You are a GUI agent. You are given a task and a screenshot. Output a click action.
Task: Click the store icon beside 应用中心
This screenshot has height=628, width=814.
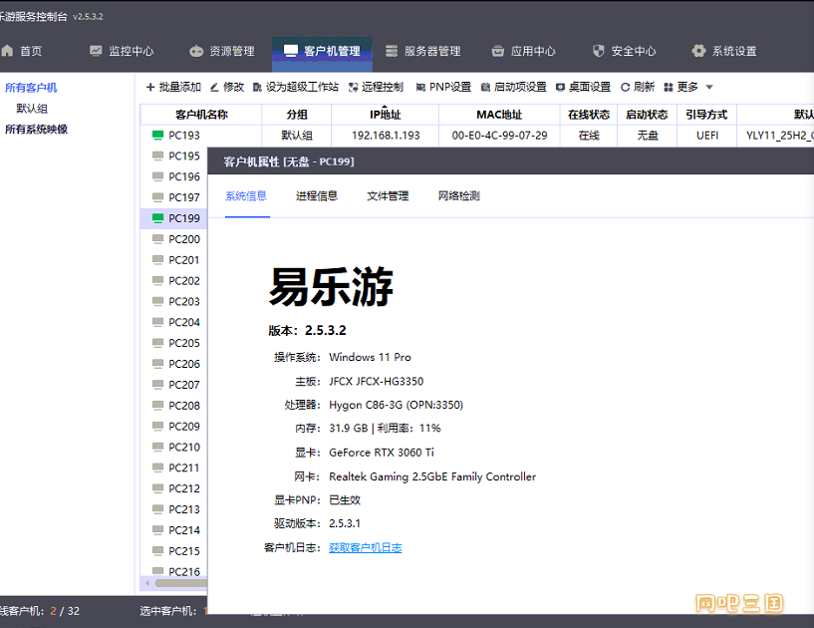coord(498,51)
